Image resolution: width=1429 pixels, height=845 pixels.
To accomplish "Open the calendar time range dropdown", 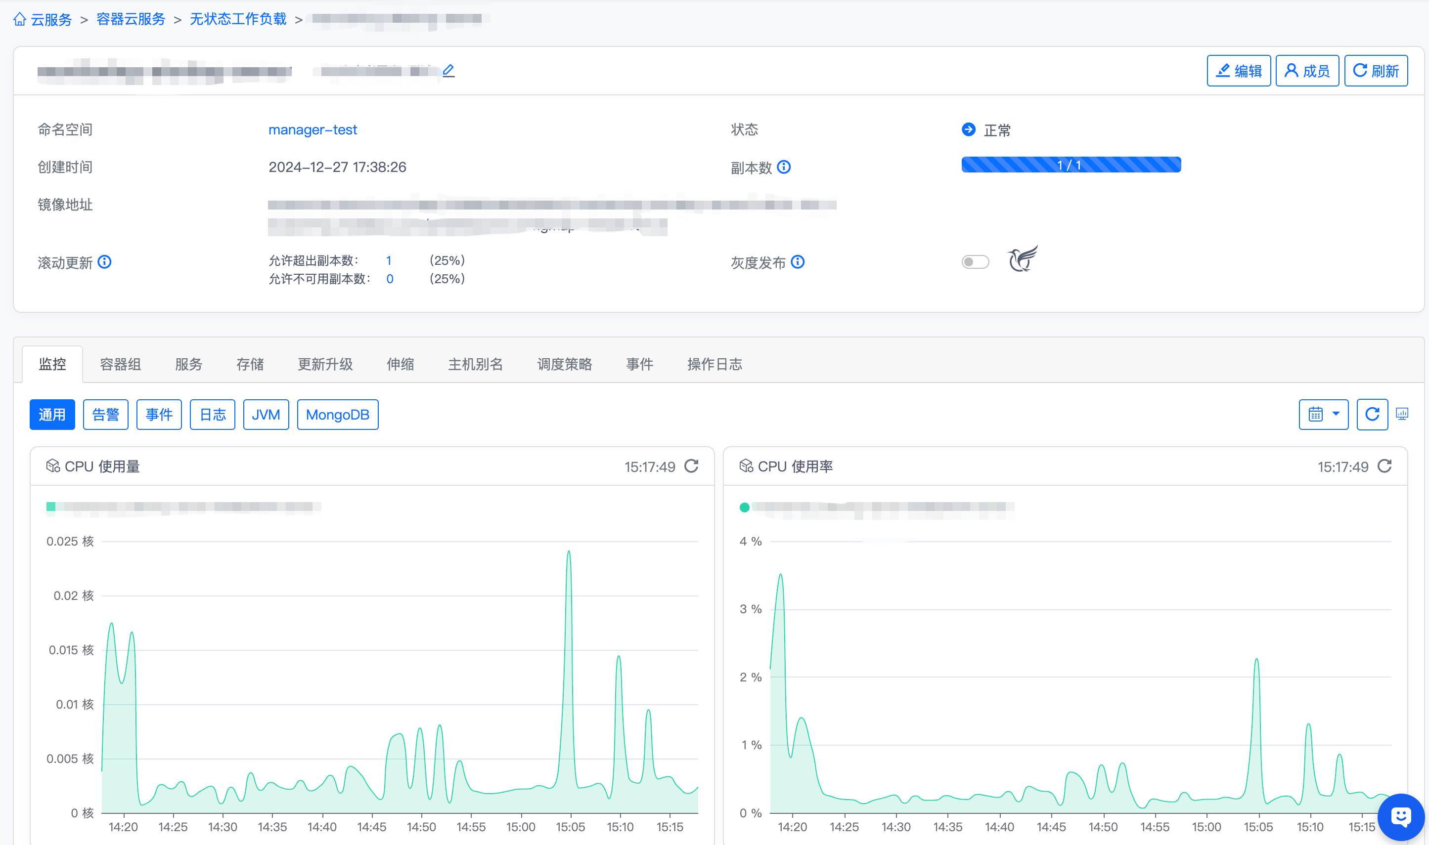I will (x=1323, y=414).
